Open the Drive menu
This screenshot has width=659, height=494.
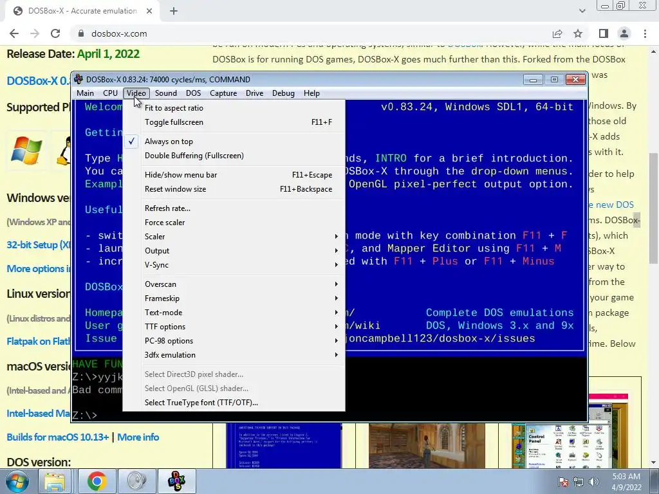click(255, 93)
